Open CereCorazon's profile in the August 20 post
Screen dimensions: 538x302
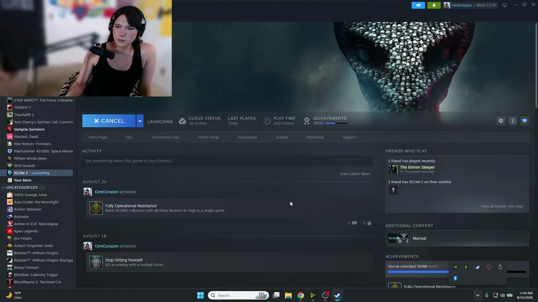point(106,192)
